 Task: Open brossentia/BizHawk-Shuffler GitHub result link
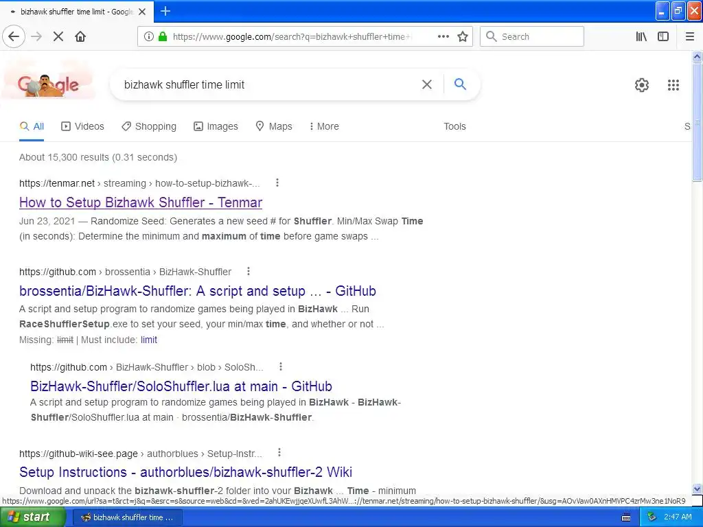[x=197, y=291]
